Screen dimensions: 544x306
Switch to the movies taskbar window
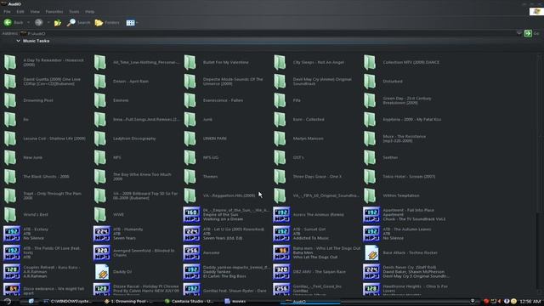point(236,302)
